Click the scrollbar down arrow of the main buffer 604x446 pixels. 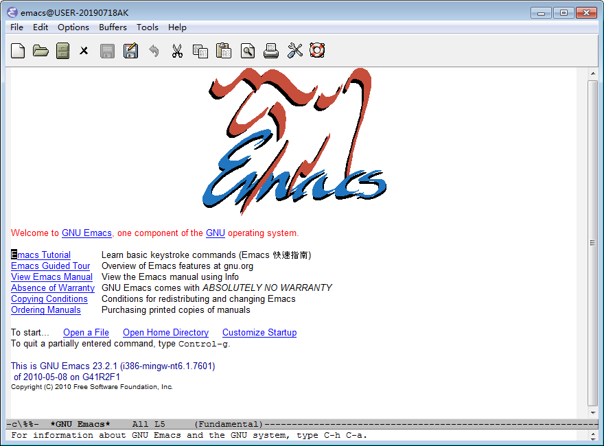(x=593, y=412)
